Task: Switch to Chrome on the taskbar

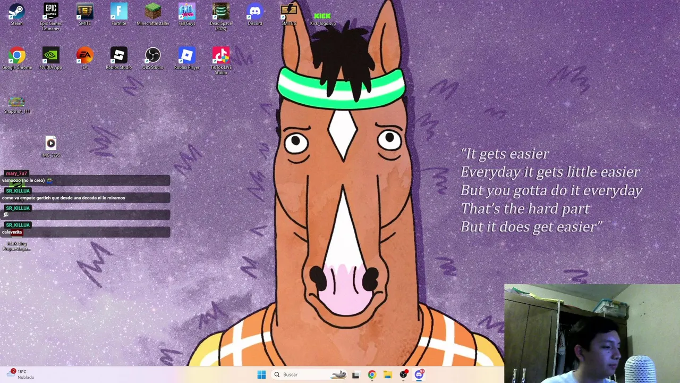Action: tap(371, 374)
